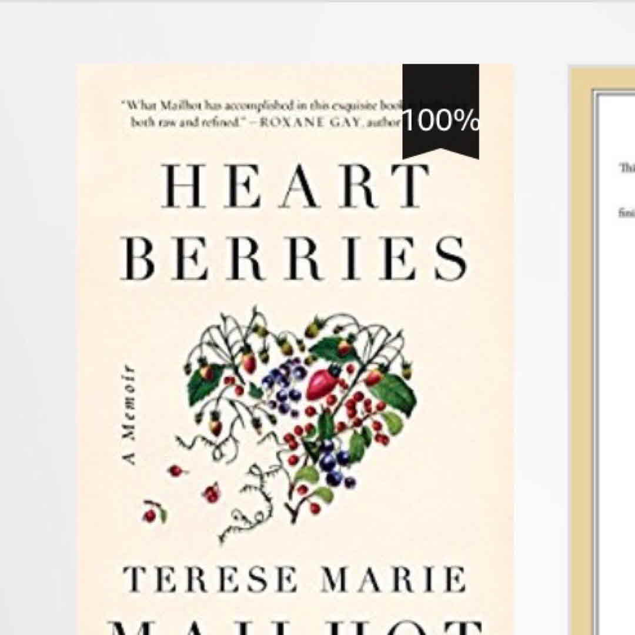Click the partially visible MAILHOT surname
The image size is (635, 635).
pos(295,626)
